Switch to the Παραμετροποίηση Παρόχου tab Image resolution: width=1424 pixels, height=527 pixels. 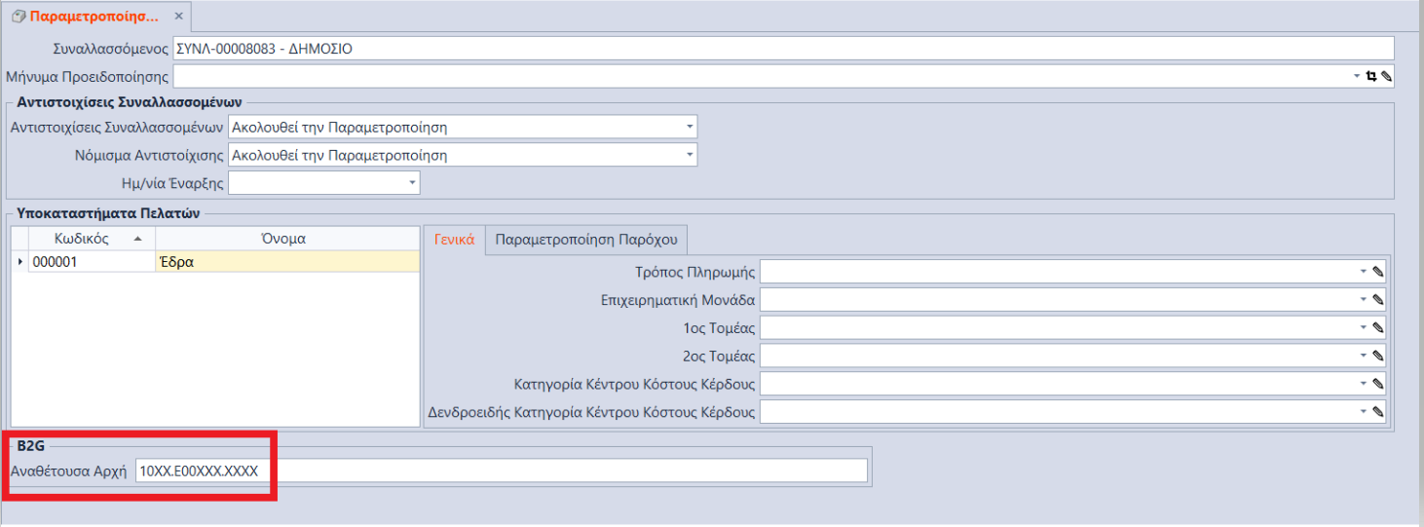(587, 240)
